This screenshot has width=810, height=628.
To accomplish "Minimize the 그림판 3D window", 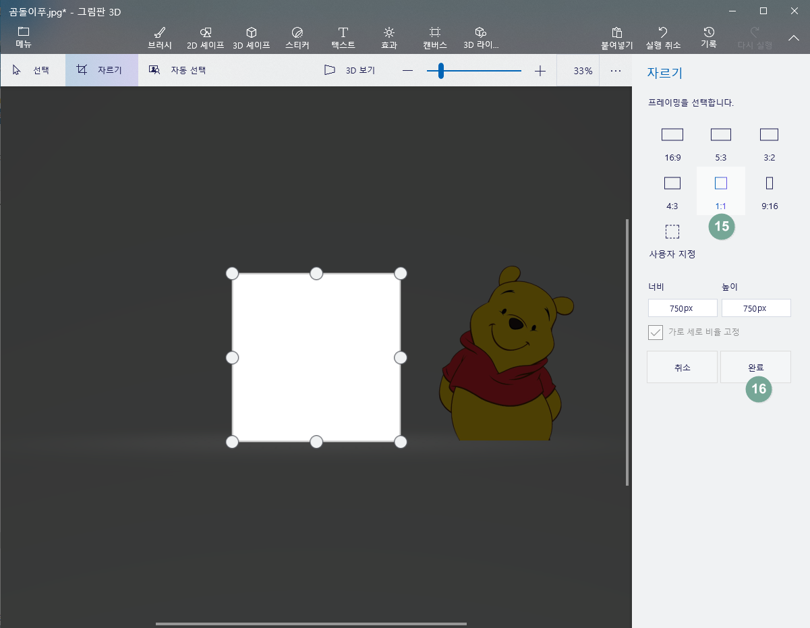I will click(x=732, y=11).
